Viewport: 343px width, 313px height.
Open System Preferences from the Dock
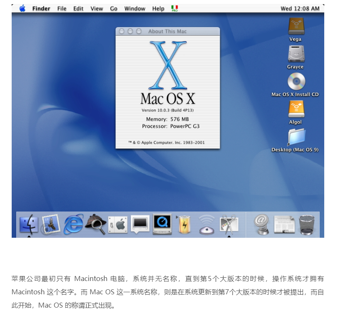pos(118,224)
